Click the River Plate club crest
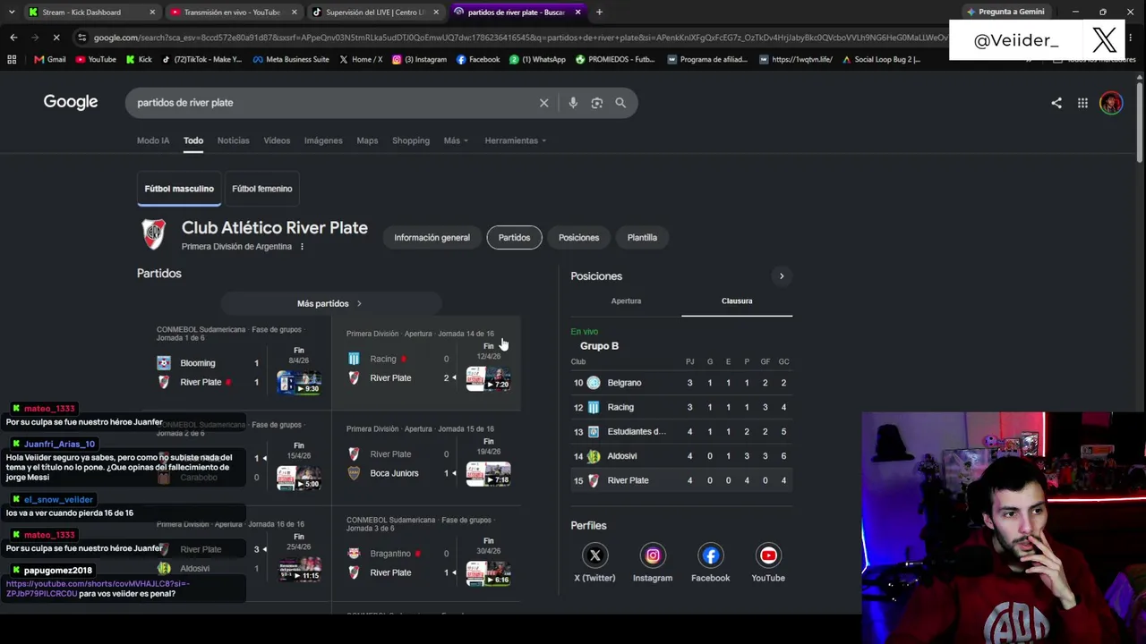The height and width of the screenshot is (644, 1146). tap(154, 234)
